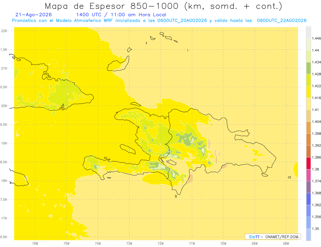The image size is (321, 247).
Task: Pick the green 1.428–1.434 legend swatch
Action: click(x=308, y=68)
